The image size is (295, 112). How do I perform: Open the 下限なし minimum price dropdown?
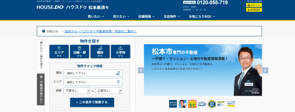[77, 91]
